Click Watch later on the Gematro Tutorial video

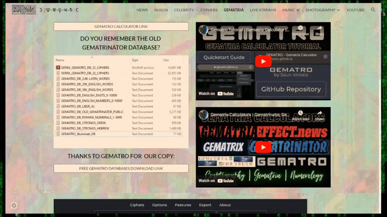tap(300, 30)
